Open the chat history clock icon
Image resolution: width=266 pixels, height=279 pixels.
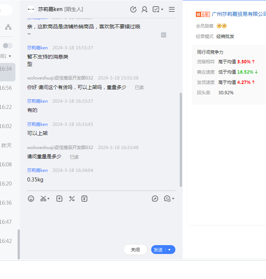[x=167, y=199]
